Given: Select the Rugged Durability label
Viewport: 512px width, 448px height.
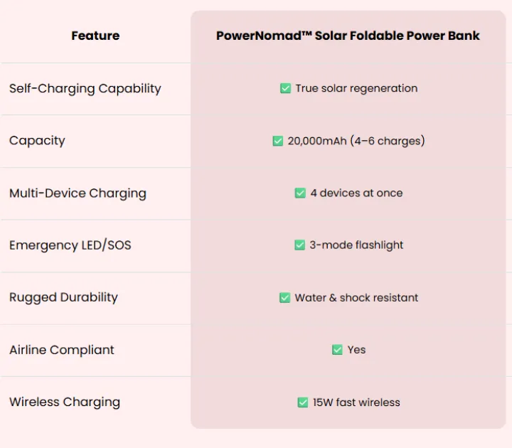Looking at the screenshot, I should coord(63,297).
